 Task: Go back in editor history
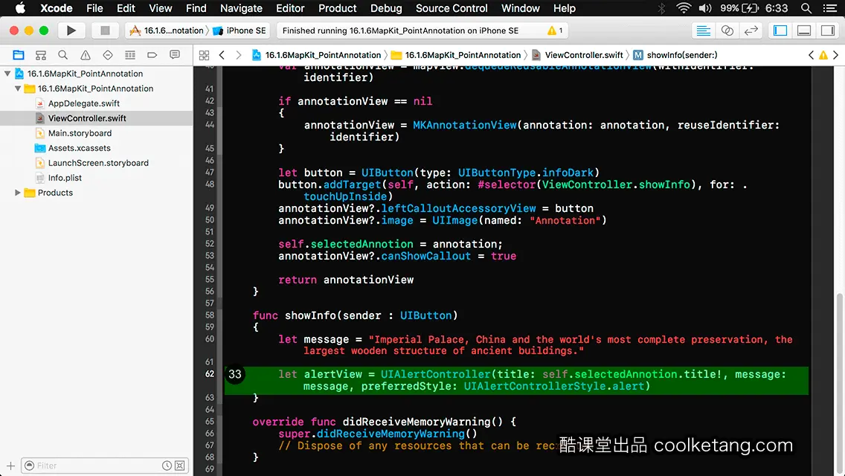222,55
